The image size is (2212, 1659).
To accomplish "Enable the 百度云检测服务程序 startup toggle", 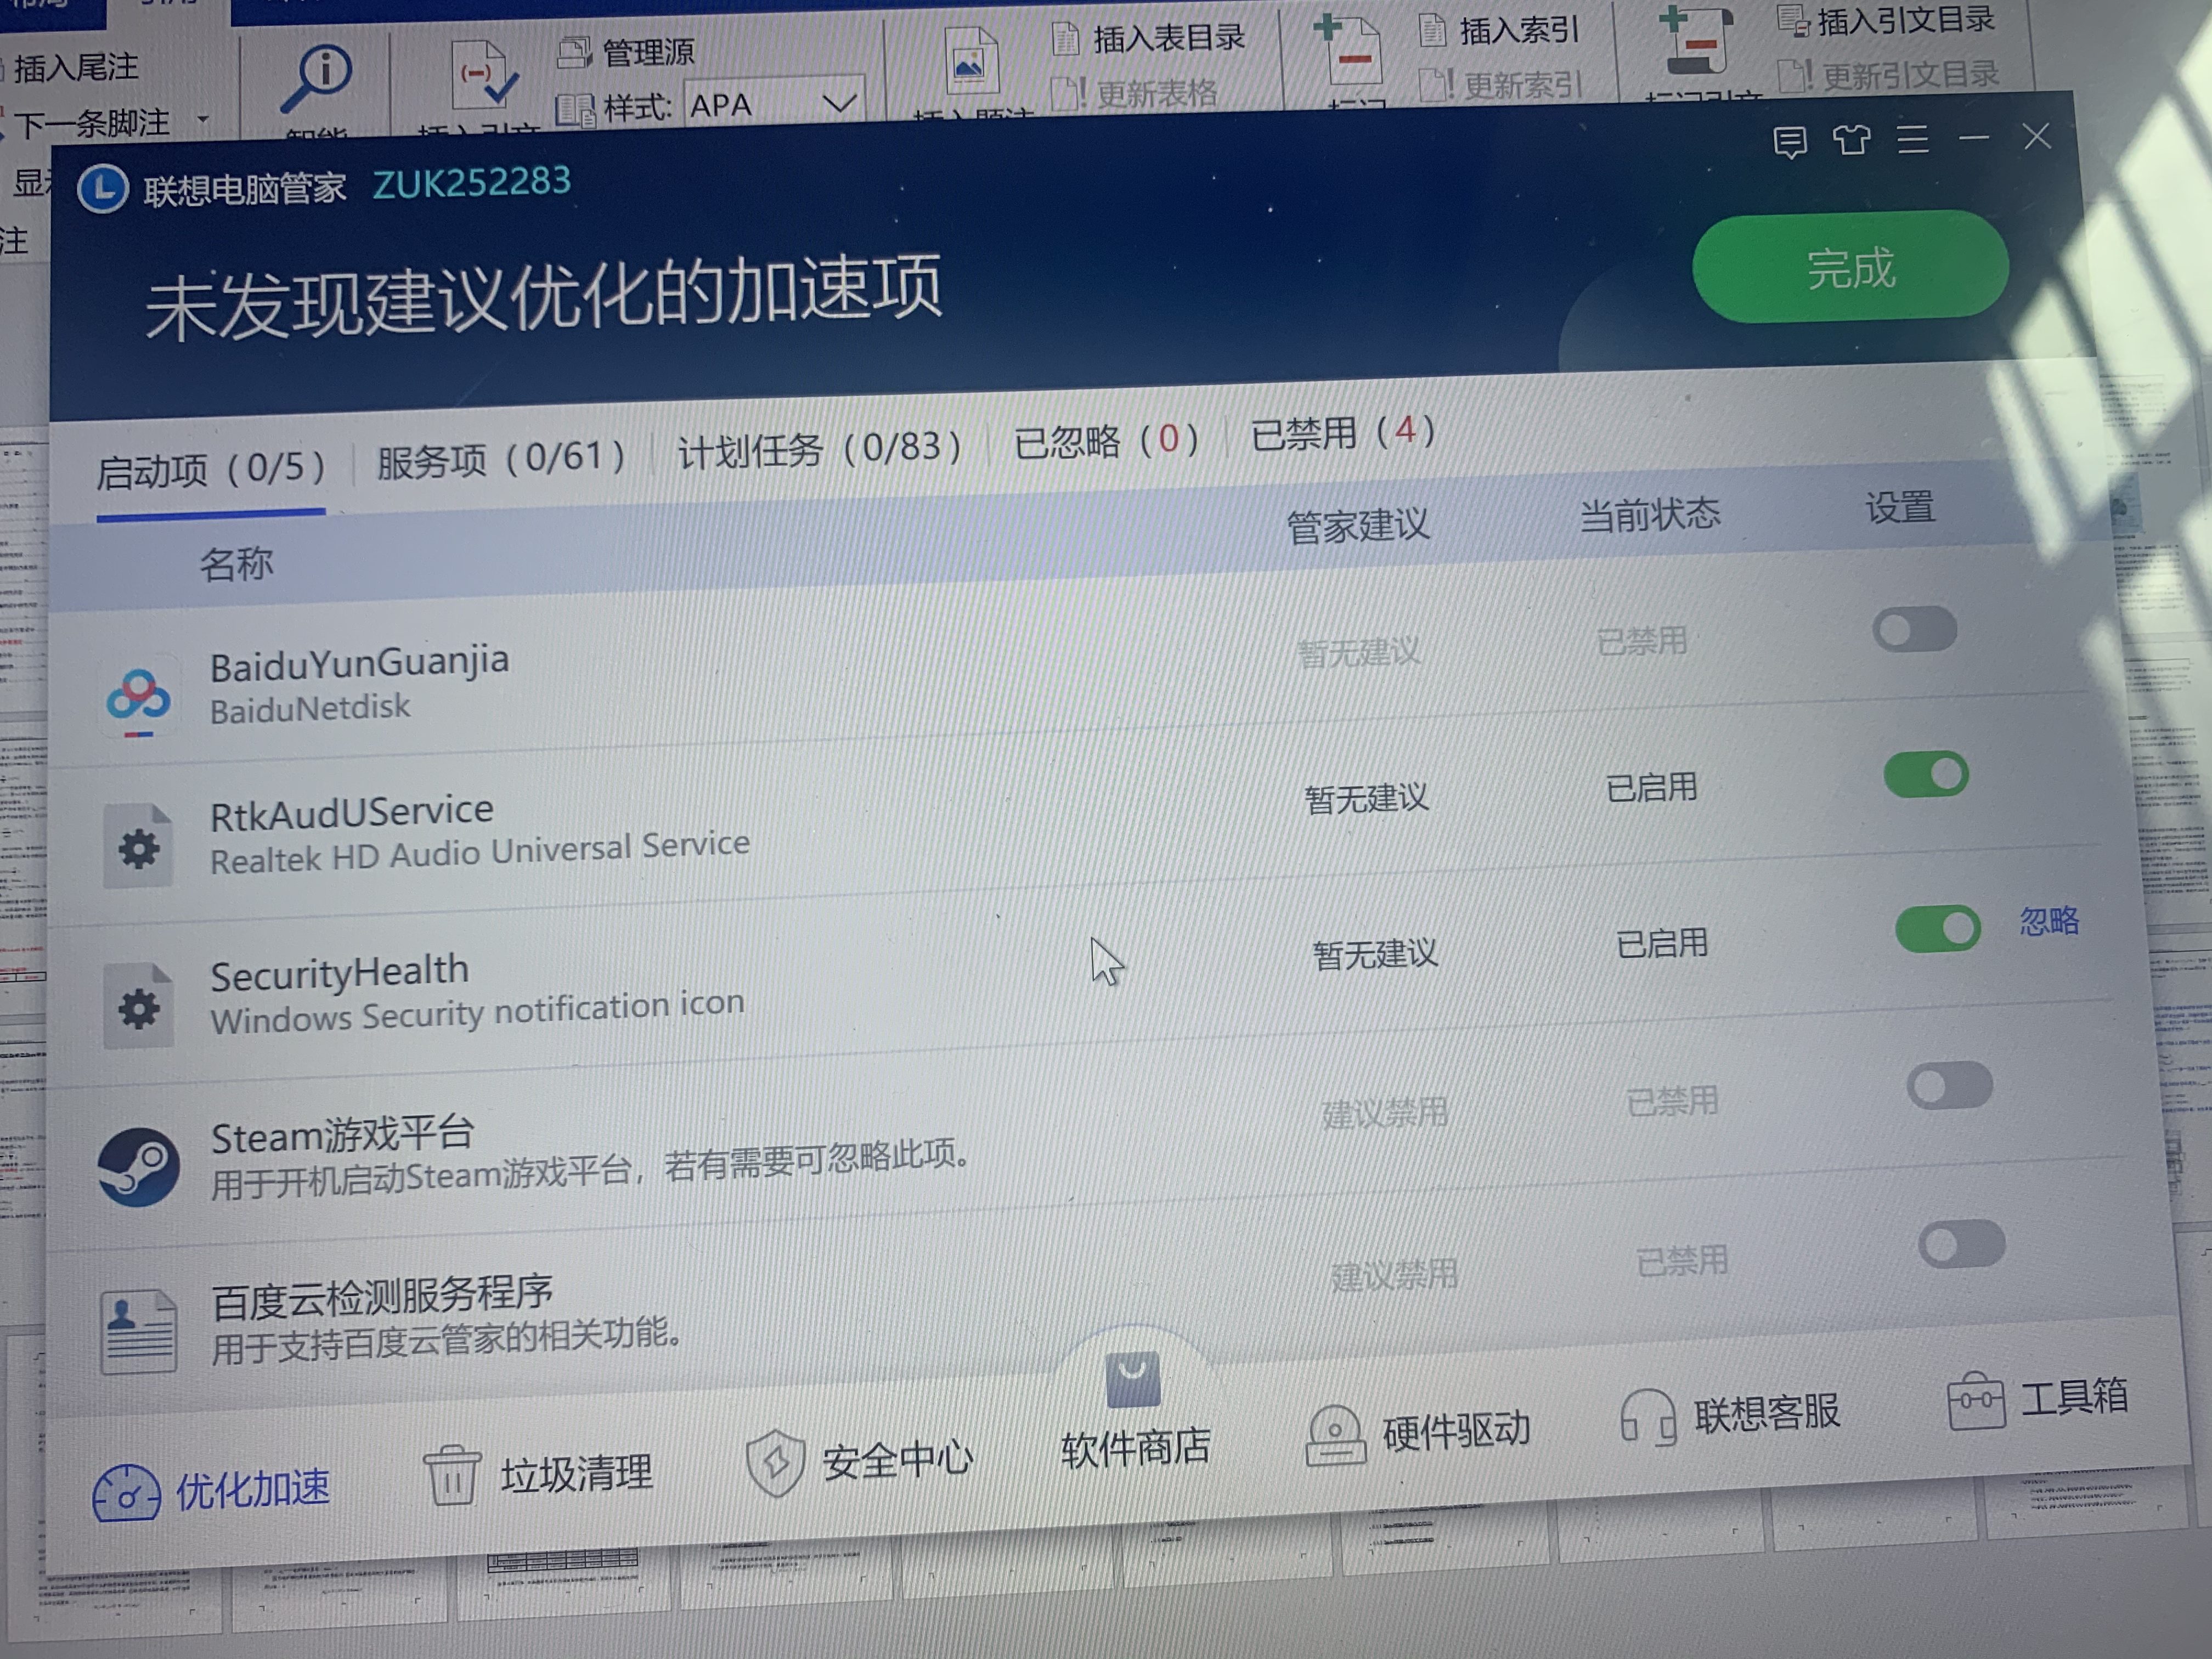I will (x=1961, y=1244).
